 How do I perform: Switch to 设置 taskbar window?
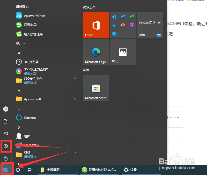click(x=141, y=170)
